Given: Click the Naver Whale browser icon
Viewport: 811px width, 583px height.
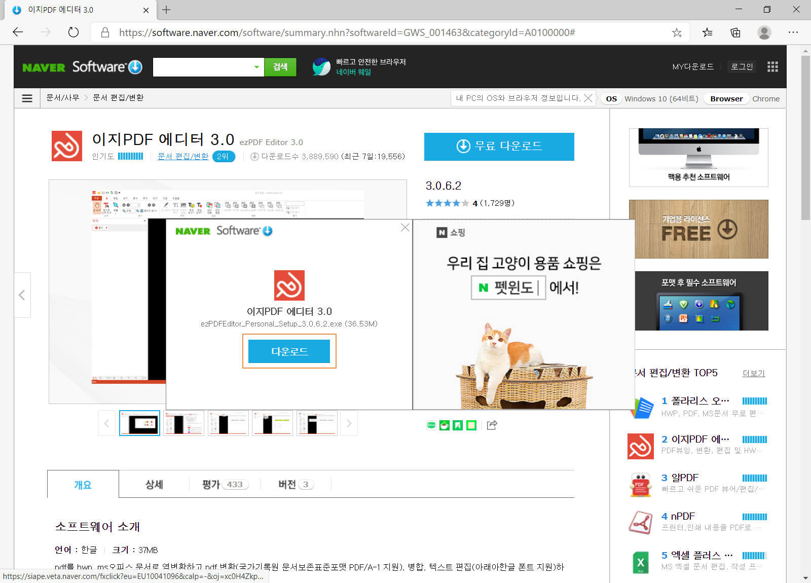Looking at the screenshot, I should tap(321, 66).
